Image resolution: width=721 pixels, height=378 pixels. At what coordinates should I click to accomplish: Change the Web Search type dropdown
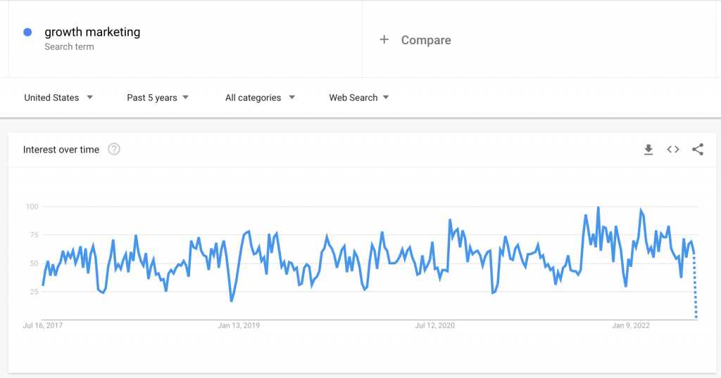(x=358, y=98)
